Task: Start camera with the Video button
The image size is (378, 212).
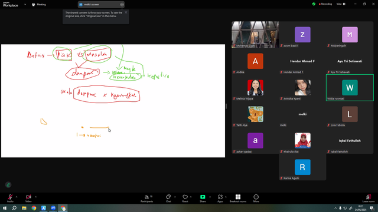Action: (x=28, y=198)
